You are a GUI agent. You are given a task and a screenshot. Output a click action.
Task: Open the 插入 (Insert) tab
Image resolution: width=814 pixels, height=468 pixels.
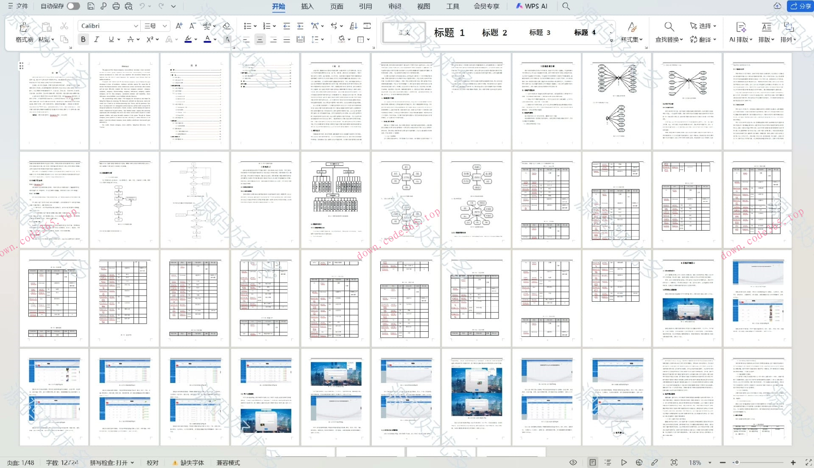(x=307, y=6)
